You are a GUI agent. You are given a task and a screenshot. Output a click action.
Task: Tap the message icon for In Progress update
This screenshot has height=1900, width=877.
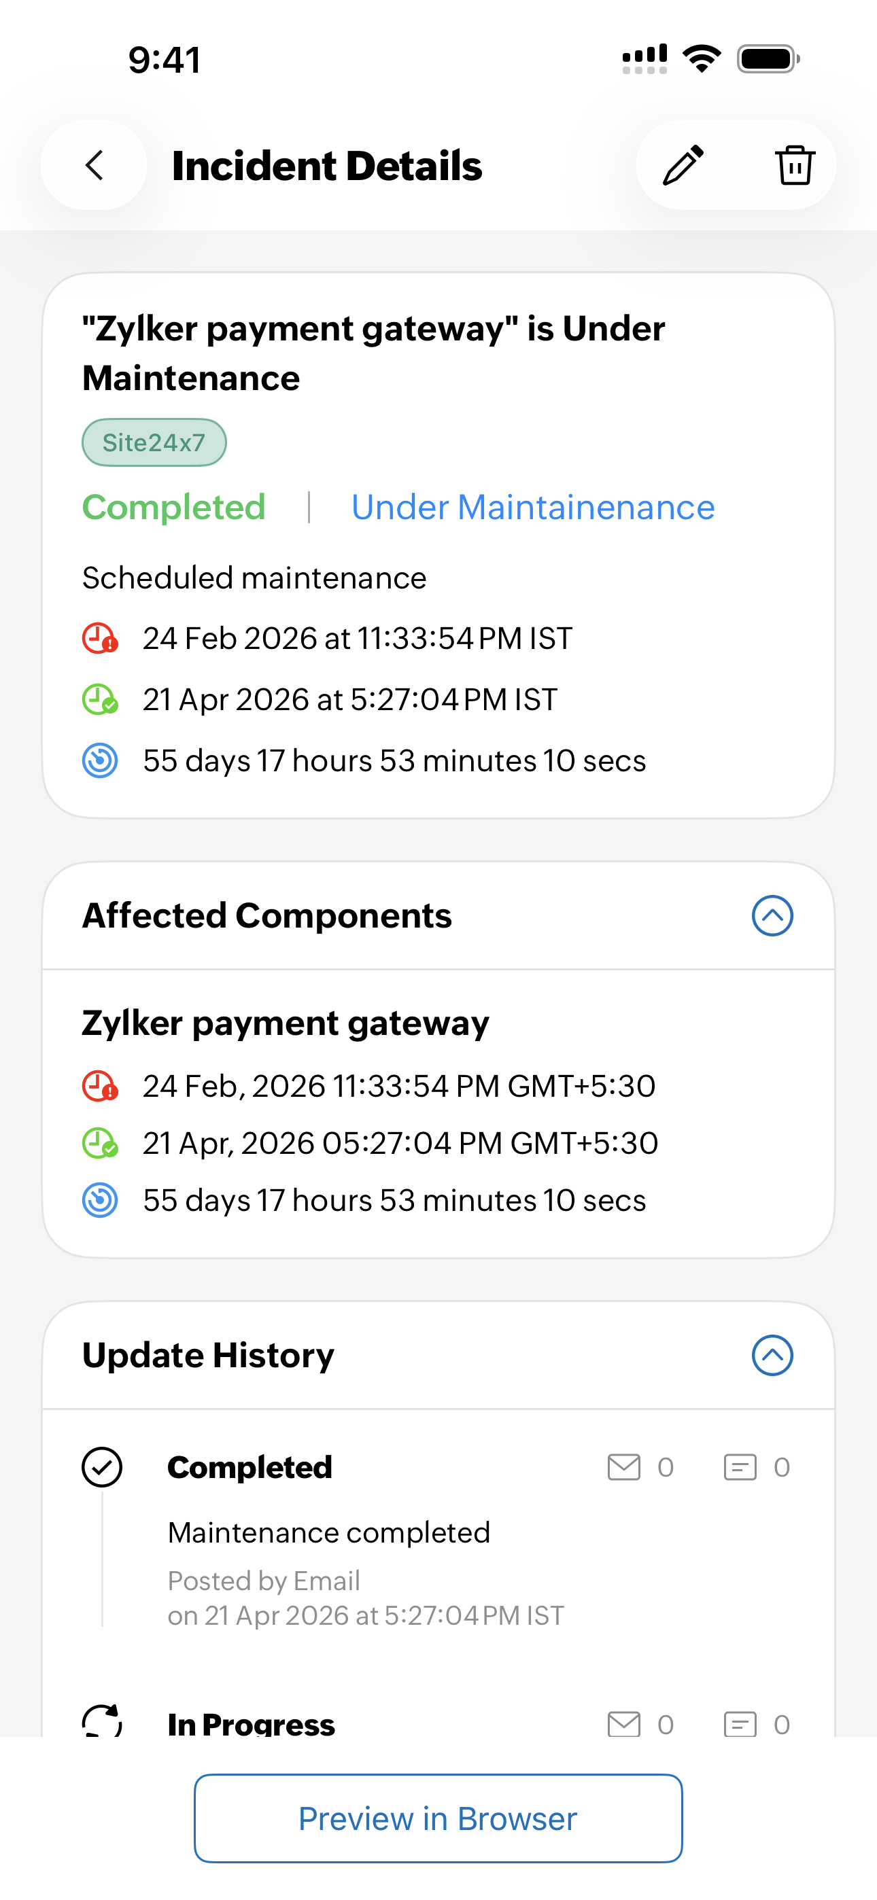(x=740, y=1724)
